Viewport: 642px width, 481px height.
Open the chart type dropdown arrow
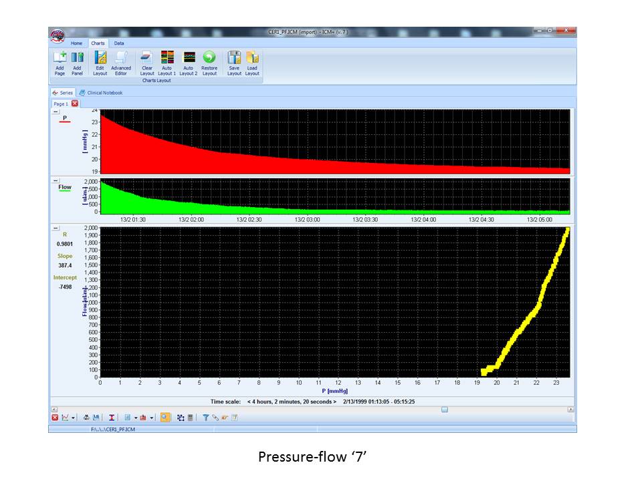[x=74, y=418]
